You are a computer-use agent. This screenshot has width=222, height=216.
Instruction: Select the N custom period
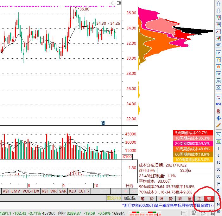pos(218,204)
